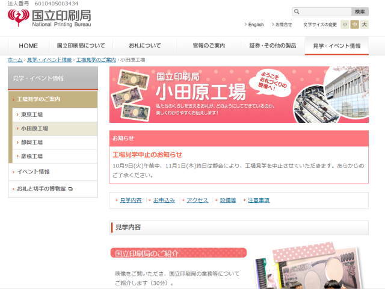Viewport: 385px width, 289px height.
Task: Select small font size 小 button
Action: (x=345, y=24)
